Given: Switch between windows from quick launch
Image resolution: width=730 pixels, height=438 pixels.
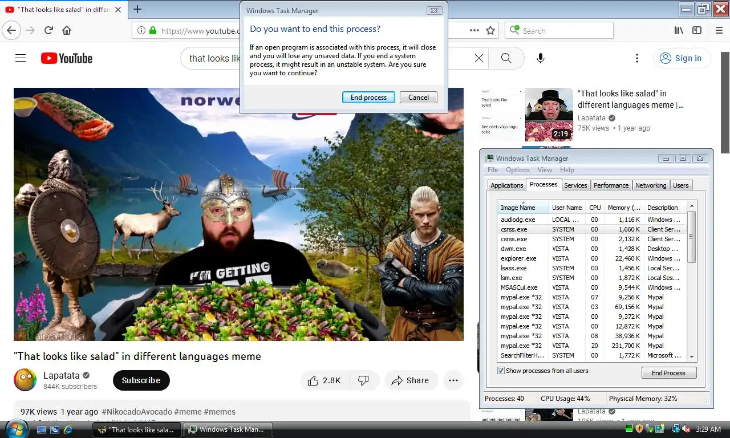Looking at the screenshot, I should [x=55, y=429].
